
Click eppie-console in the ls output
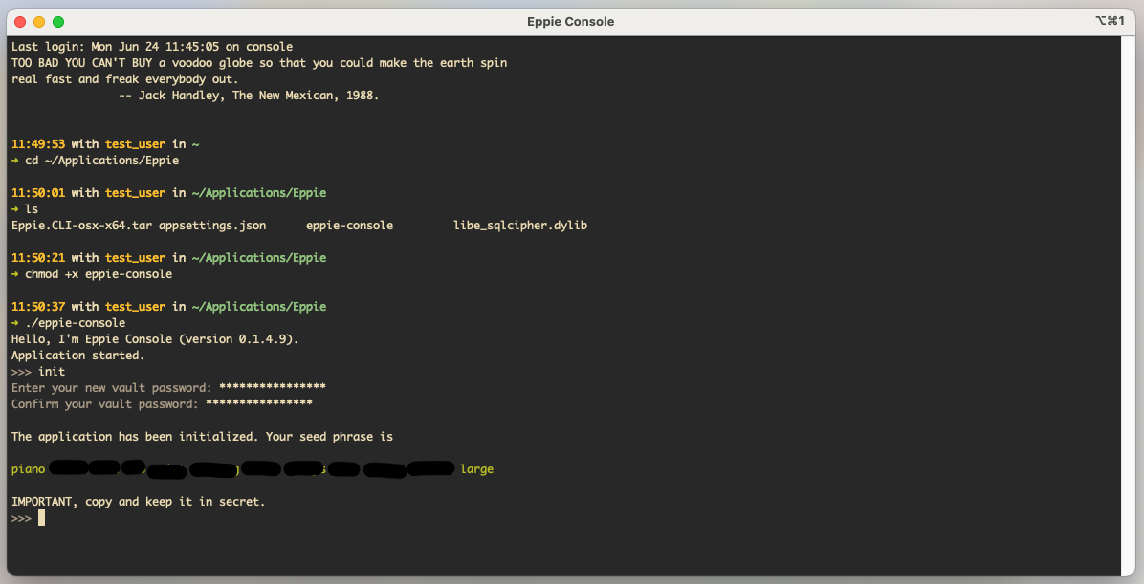[x=349, y=226]
